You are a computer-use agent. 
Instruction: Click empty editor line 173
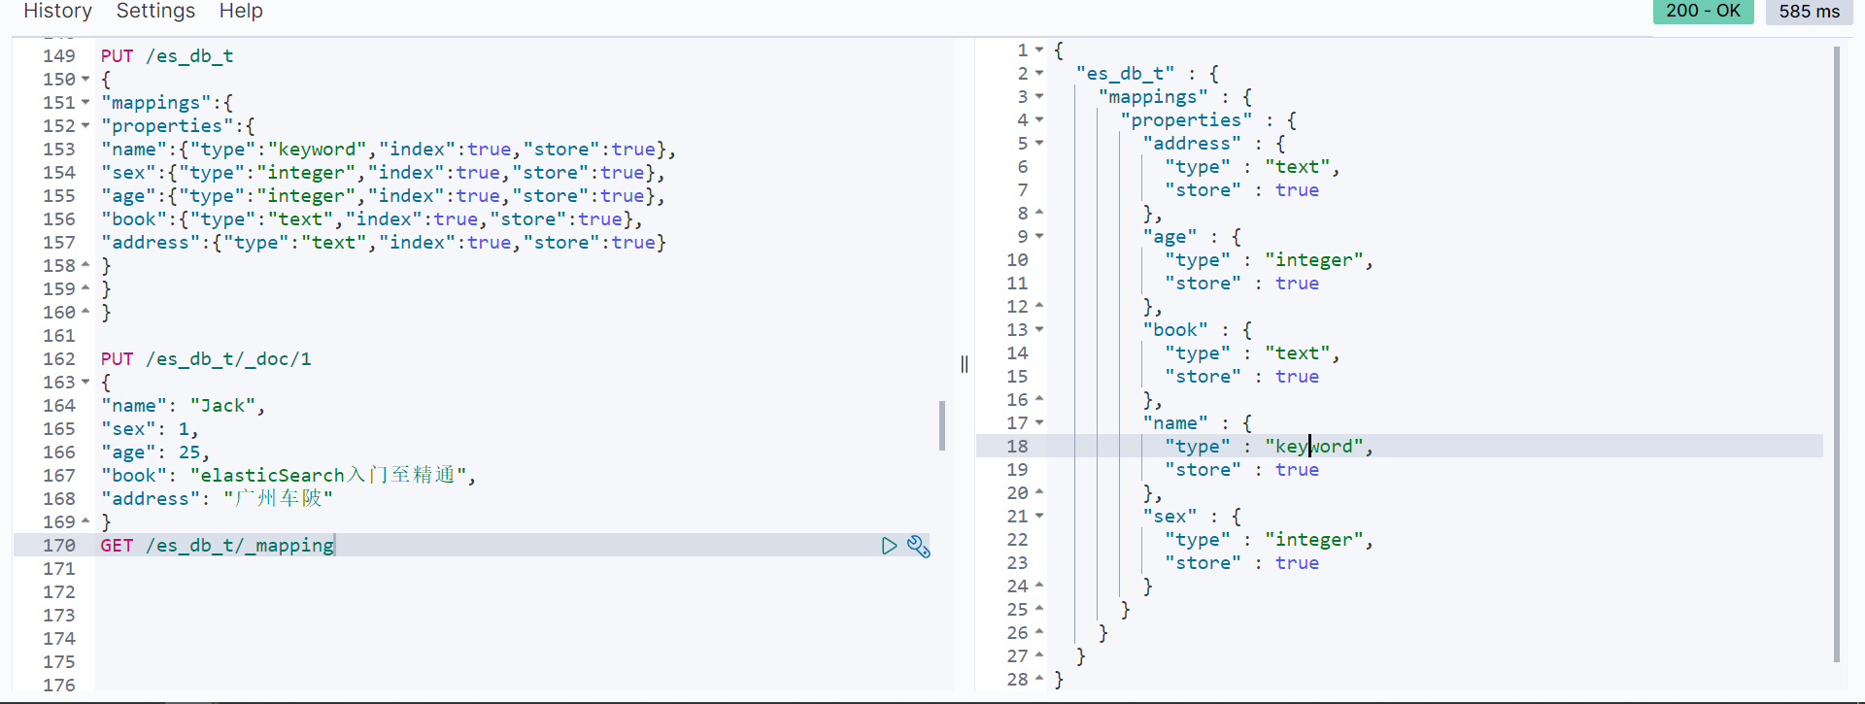[x=515, y=616]
